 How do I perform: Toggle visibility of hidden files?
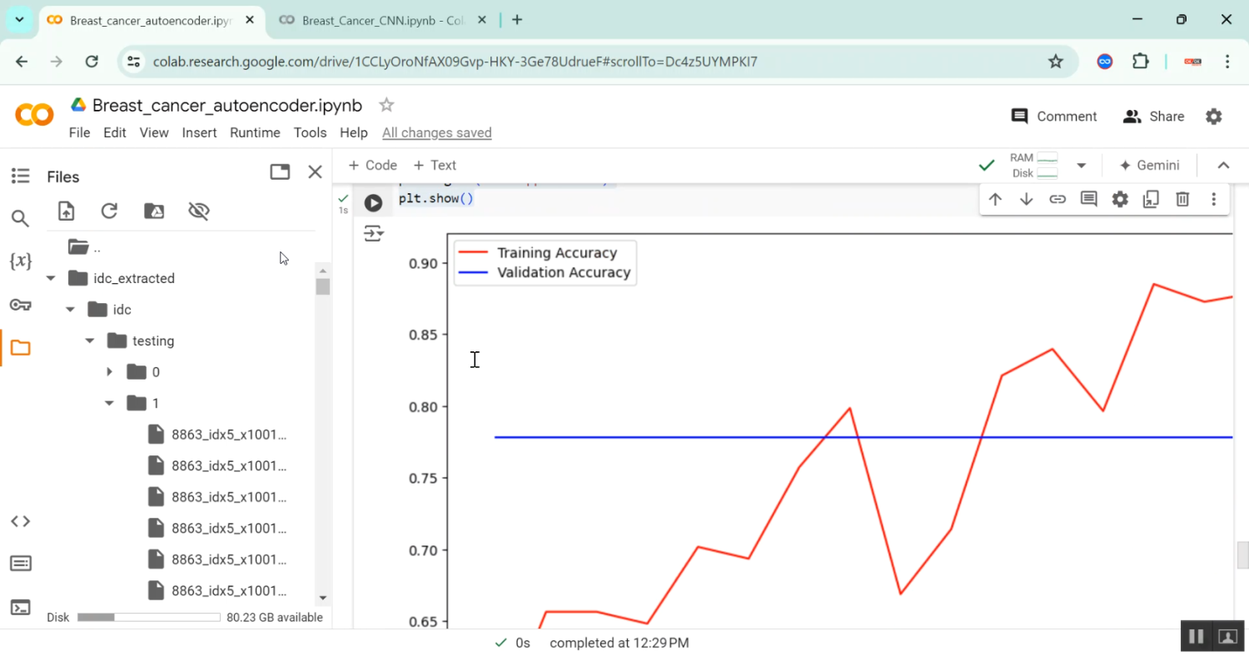(198, 211)
